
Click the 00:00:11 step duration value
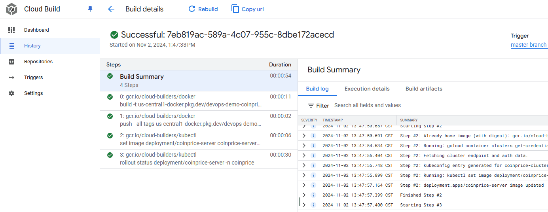coord(281,96)
